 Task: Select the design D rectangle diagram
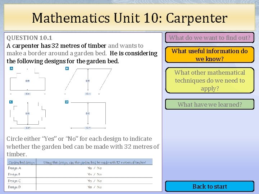[88, 115]
